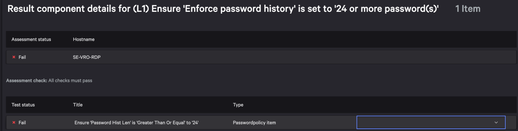Expand the chevron arrow in the test row

click(x=496, y=122)
